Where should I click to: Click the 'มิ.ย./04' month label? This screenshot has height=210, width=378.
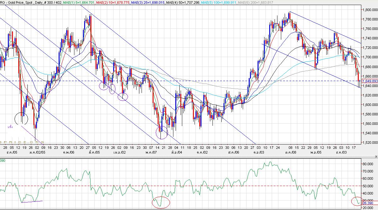pos(177,152)
